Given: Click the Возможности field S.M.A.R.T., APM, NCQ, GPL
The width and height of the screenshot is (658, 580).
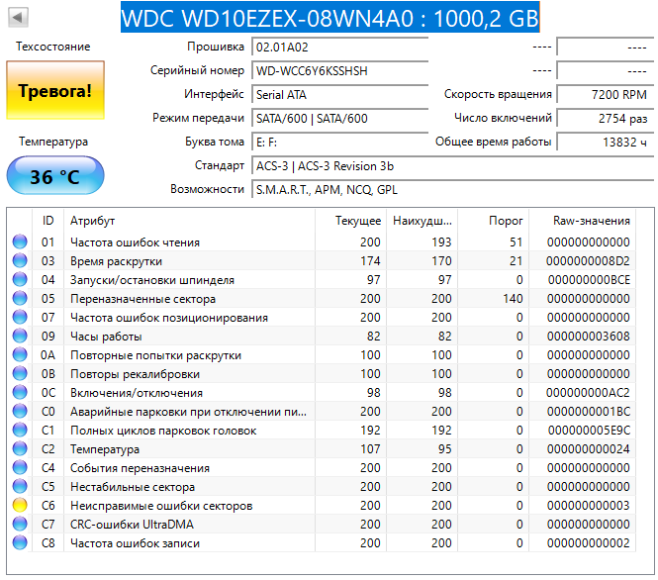Looking at the screenshot, I should coord(453,190).
